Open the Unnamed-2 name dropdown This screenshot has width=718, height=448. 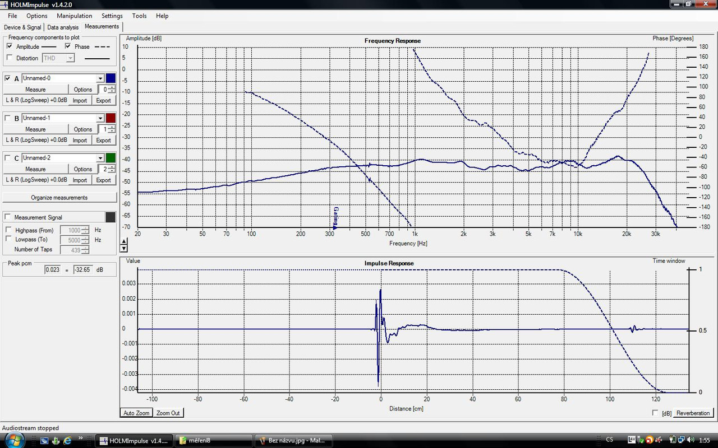click(100, 158)
